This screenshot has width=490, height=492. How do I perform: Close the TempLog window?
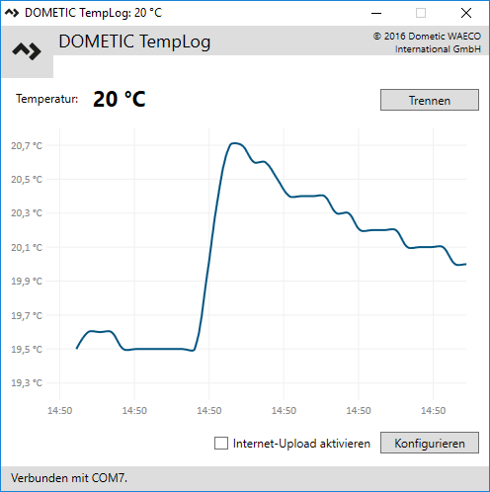click(x=466, y=13)
